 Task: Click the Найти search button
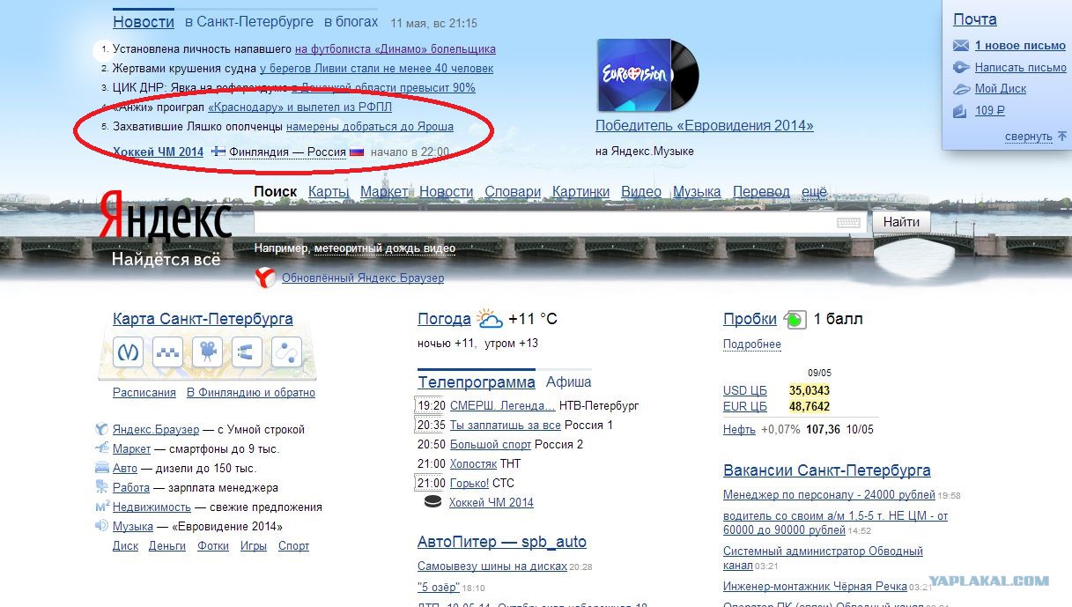pyautogui.click(x=901, y=222)
